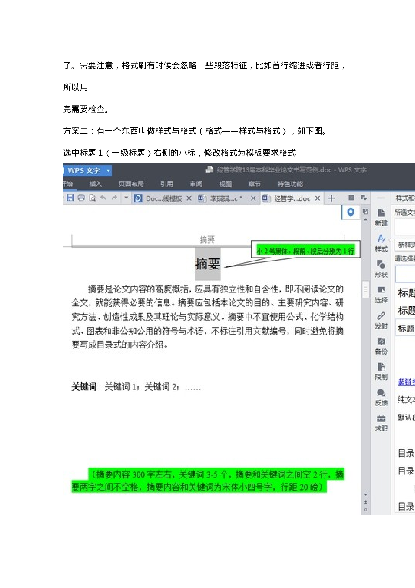Click the scrollbar up arrow
This screenshot has height=588, width=415.
tap(366, 220)
